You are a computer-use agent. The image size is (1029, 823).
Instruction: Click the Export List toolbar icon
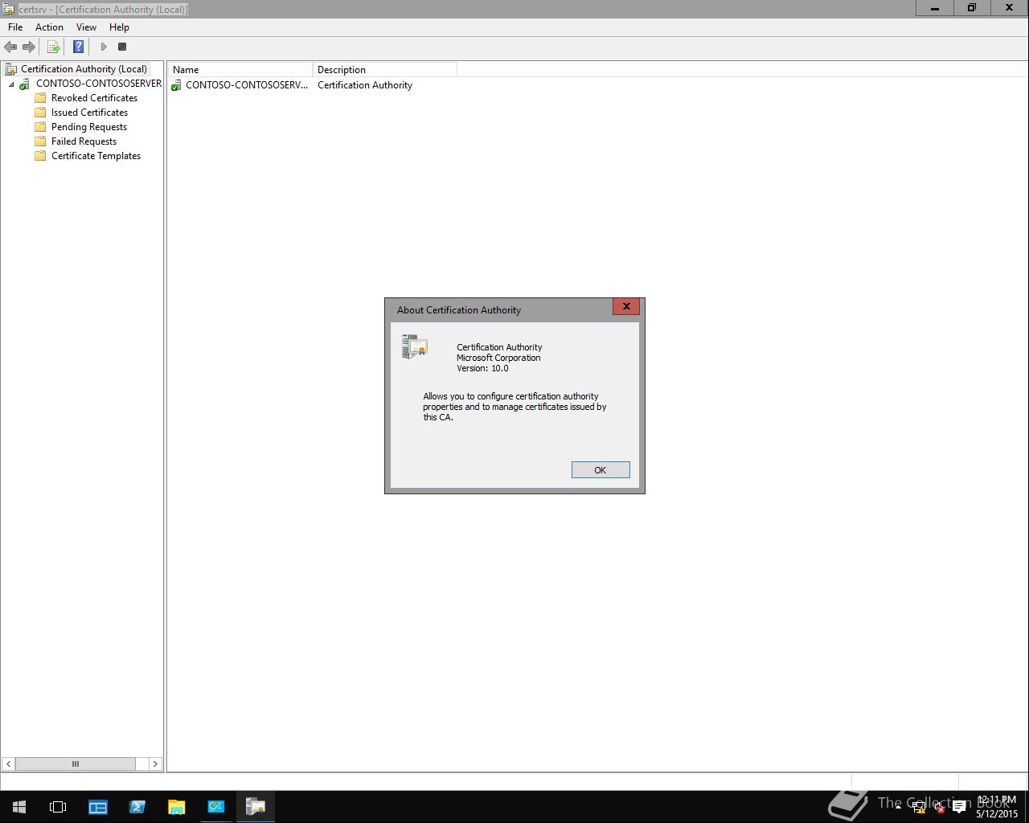coord(53,47)
